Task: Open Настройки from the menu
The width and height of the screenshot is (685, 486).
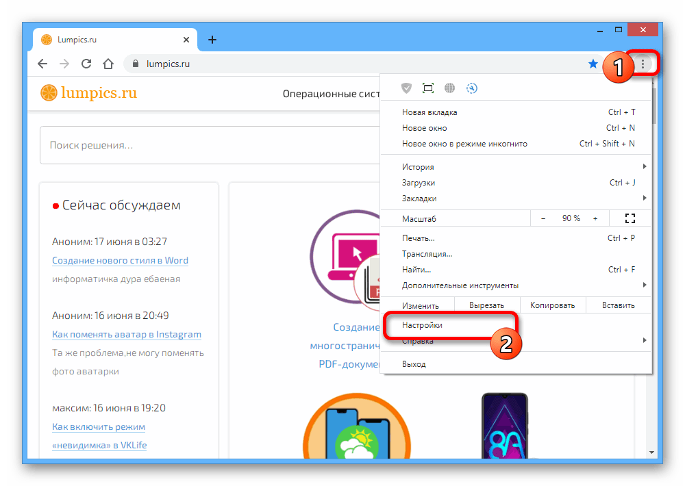Action: (422, 325)
